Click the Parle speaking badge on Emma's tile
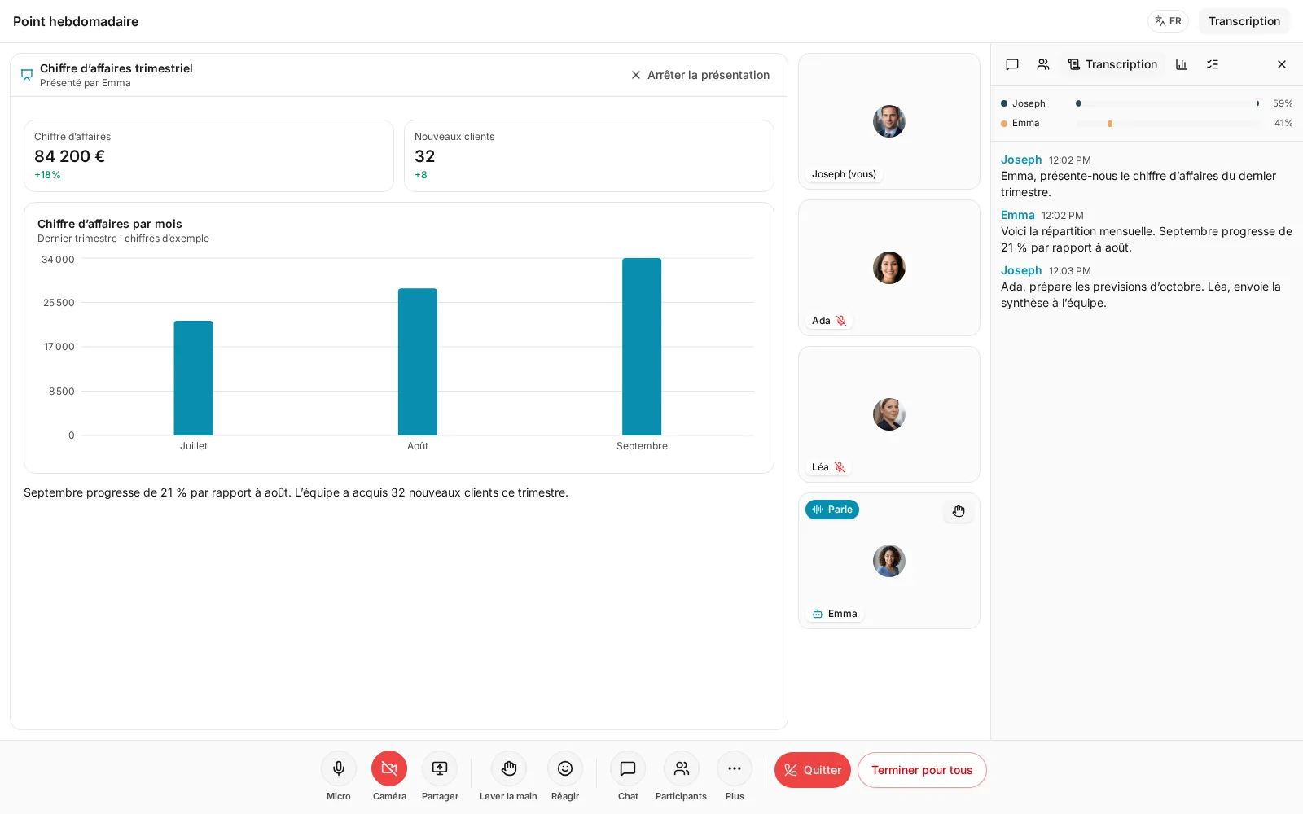The height and width of the screenshot is (814, 1303). click(832, 510)
